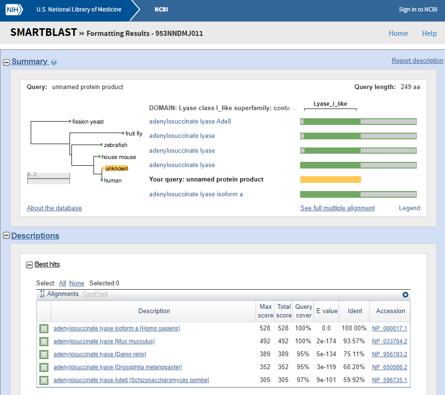Open adenylosuccinate lyase Ade8 [Schizosaccharomyces pombe] hit
445x395 pixels.
tap(131, 380)
